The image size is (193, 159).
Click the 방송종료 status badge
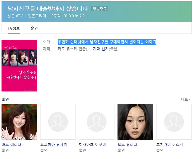[100, 9]
